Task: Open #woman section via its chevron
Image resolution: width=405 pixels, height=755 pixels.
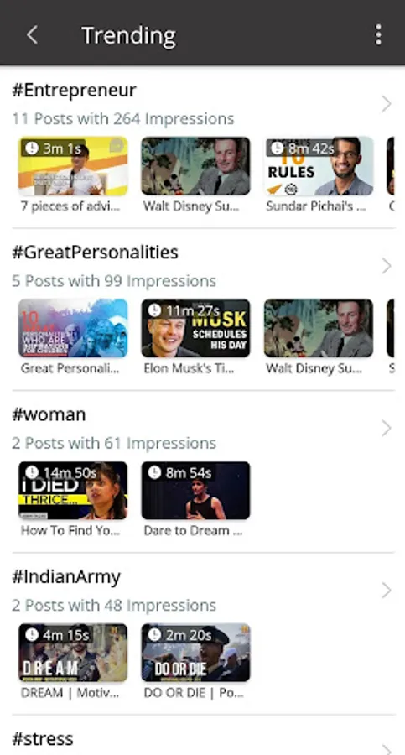Action: click(387, 428)
